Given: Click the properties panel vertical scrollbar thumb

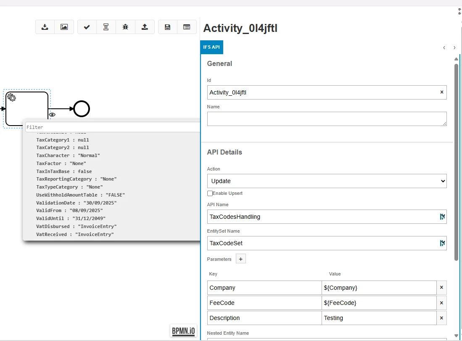Looking at the screenshot, I should pos(456,162).
